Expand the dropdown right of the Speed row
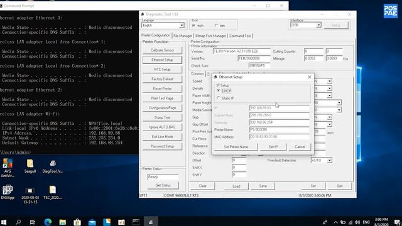This screenshot has height=226, width=402. tap(329, 81)
